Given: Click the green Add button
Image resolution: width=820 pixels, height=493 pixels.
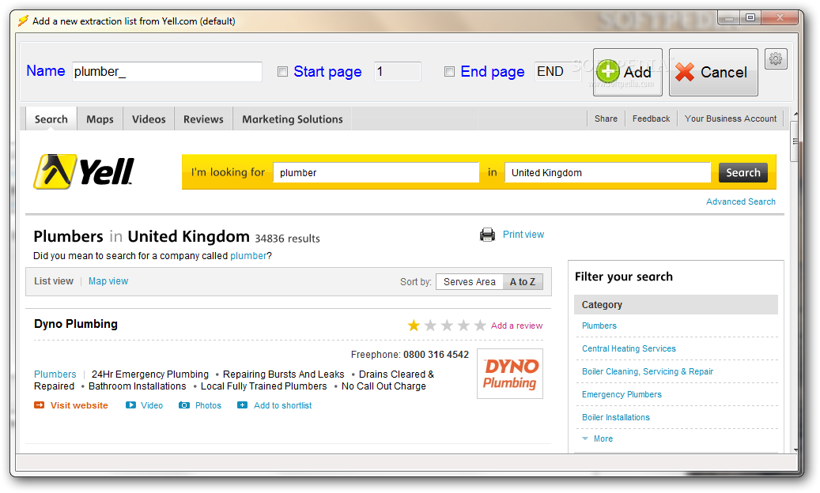Looking at the screenshot, I should click(x=628, y=72).
